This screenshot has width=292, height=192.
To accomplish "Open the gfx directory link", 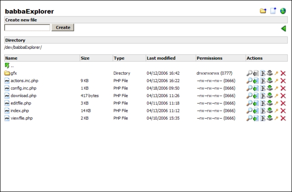I will point(14,73).
